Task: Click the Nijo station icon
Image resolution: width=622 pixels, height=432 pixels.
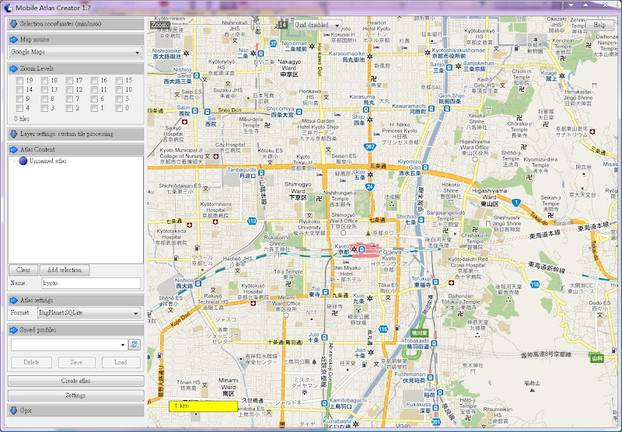Action: (x=260, y=54)
